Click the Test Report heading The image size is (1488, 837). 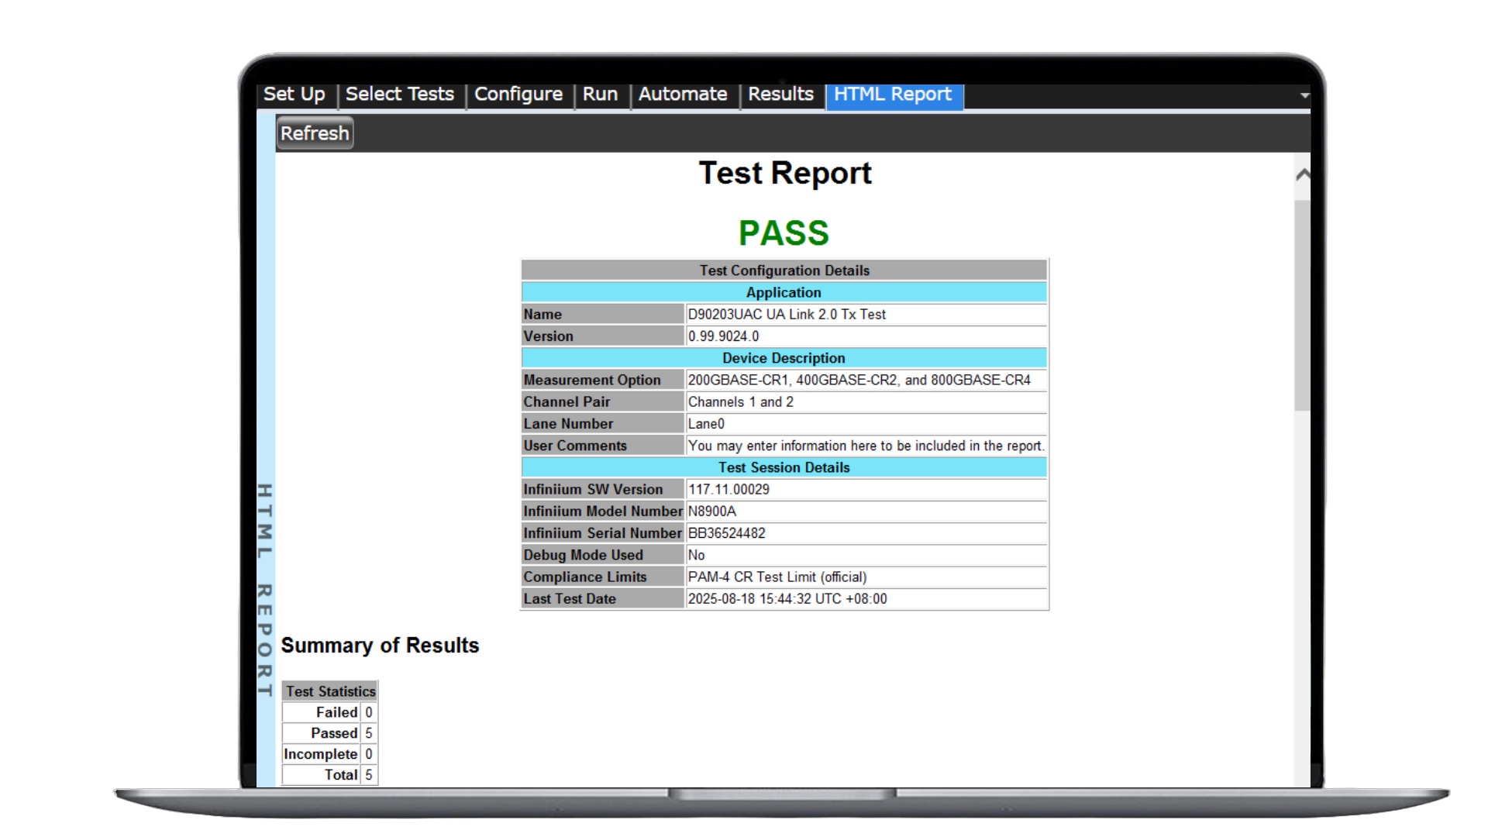pyautogui.click(x=784, y=174)
